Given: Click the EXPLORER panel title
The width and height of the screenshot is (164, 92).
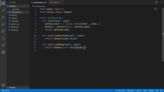Looking at the screenshot, I should click(x=13, y=2).
